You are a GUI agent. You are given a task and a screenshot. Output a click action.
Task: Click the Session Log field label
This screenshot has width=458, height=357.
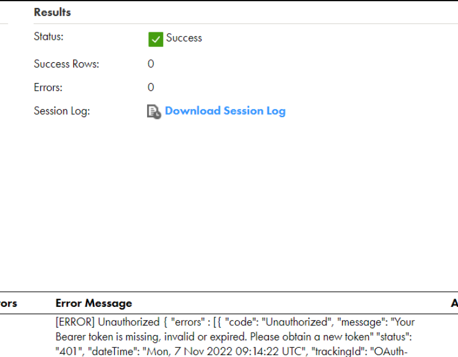coord(62,111)
